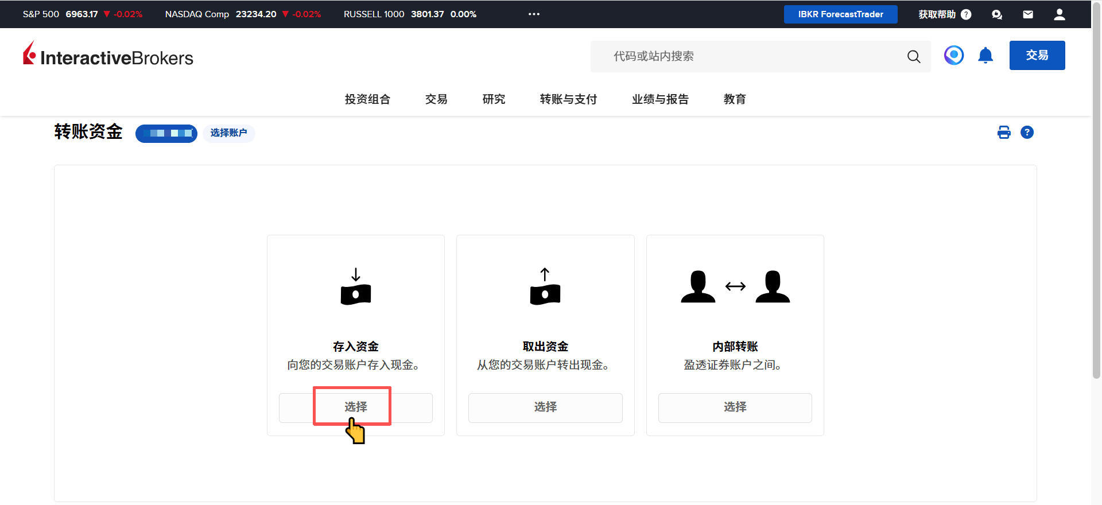The height and width of the screenshot is (505, 1102).
Task: Click the 选择 button under 内部转账
Action: click(735, 407)
